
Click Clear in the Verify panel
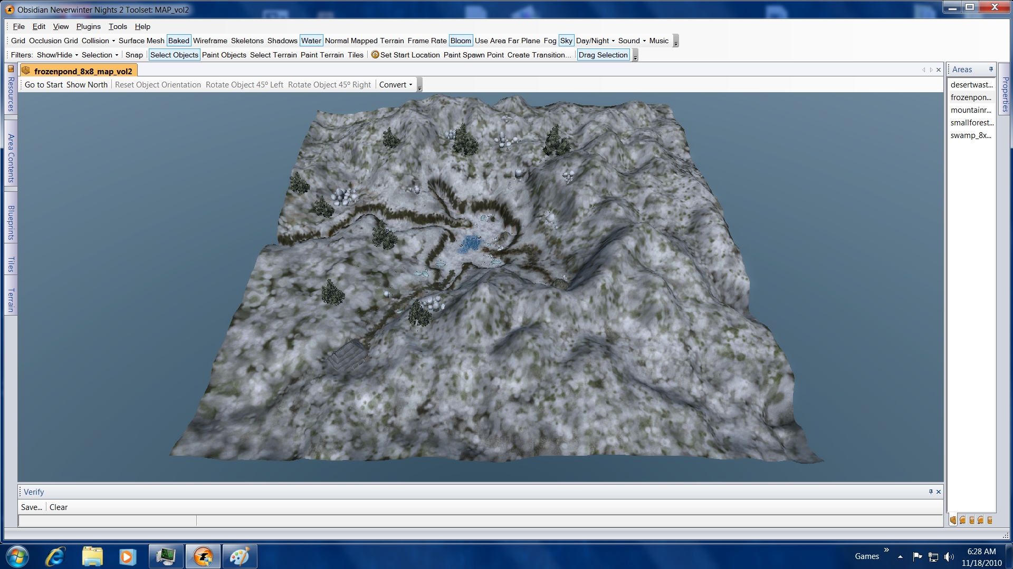point(59,507)
